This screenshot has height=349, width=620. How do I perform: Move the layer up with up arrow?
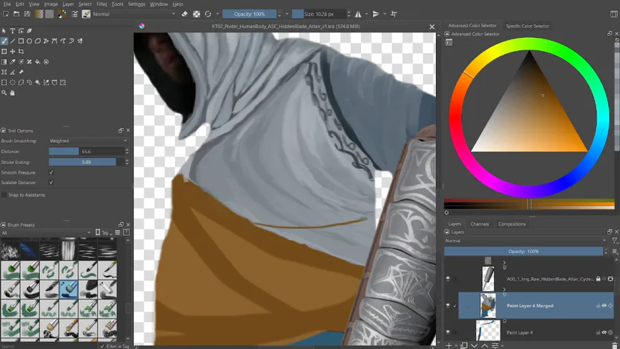click(x=485, y=346)
